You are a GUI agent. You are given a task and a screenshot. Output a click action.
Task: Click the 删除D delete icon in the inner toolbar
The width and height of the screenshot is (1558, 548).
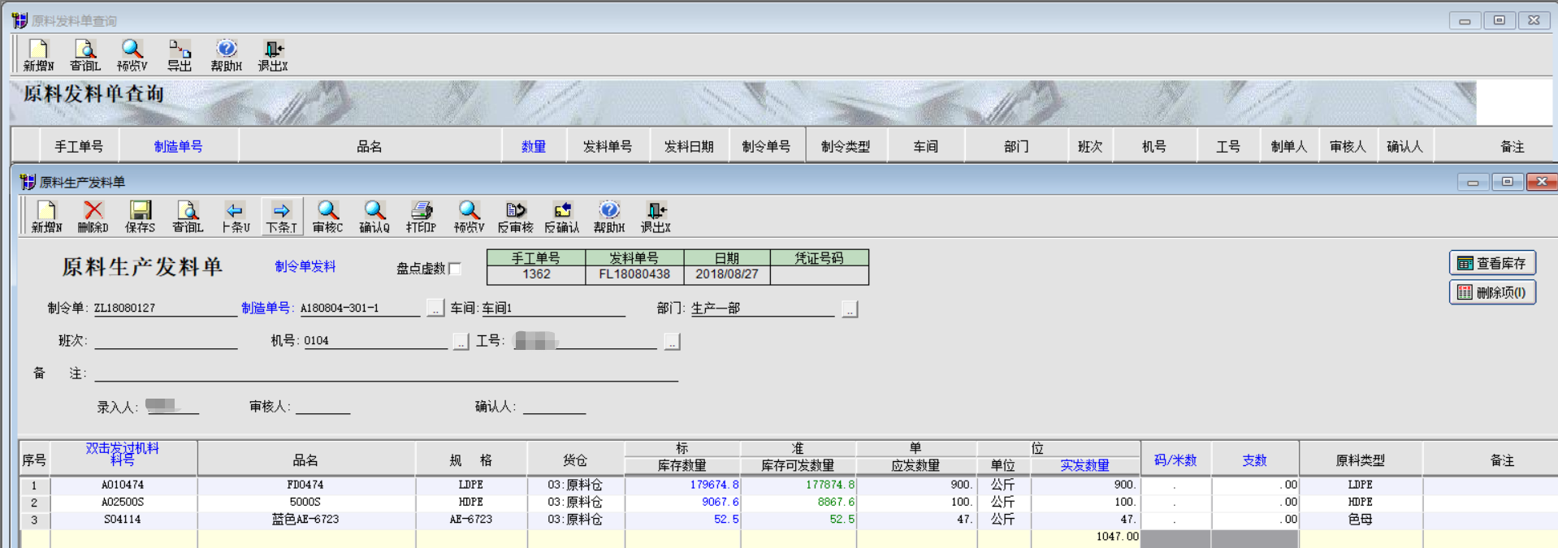pyautogui.click(x=93, y=218)
